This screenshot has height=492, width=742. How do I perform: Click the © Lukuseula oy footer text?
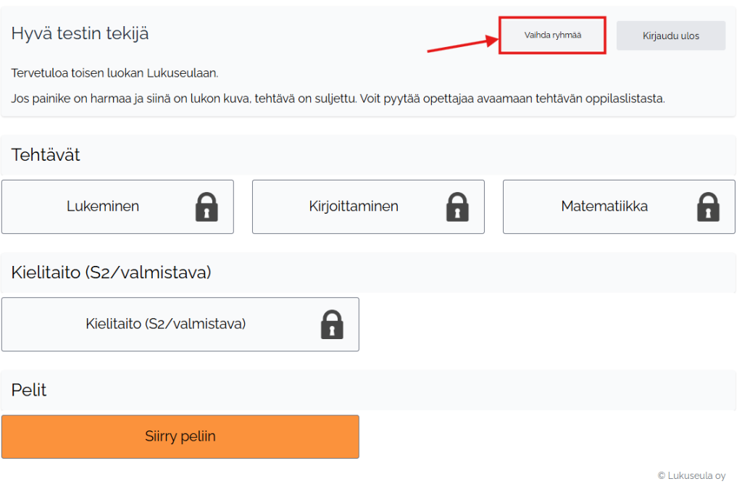pyautogui.click(x=691, y=476)
